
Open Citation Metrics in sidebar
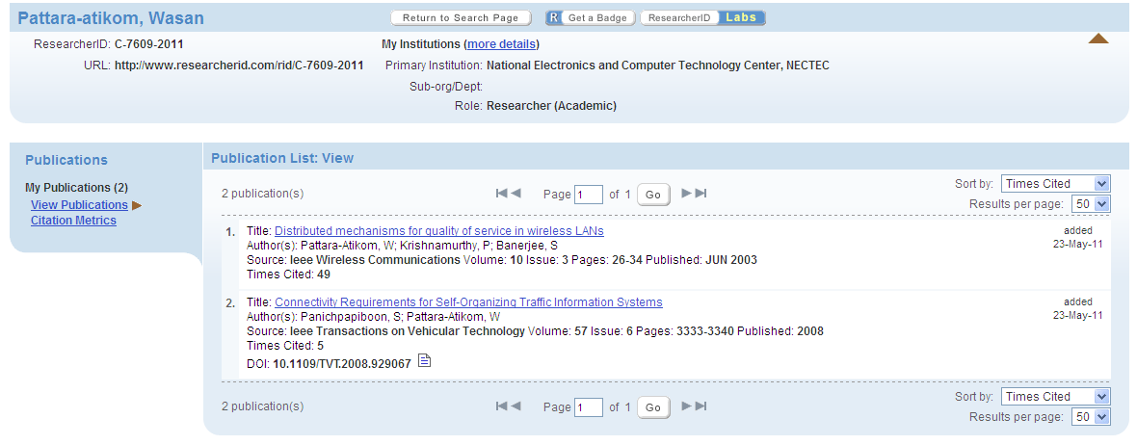click(73, 221)
